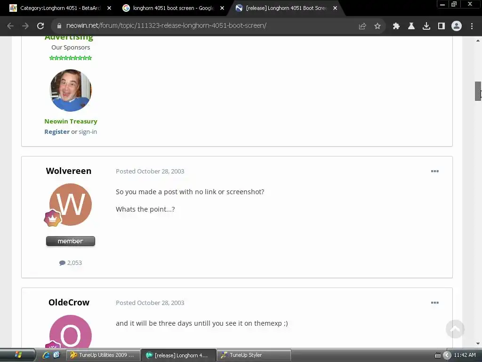482x362 pixels.
Task: Open OldeCrow's profile name link
Action: pos(69,303)
